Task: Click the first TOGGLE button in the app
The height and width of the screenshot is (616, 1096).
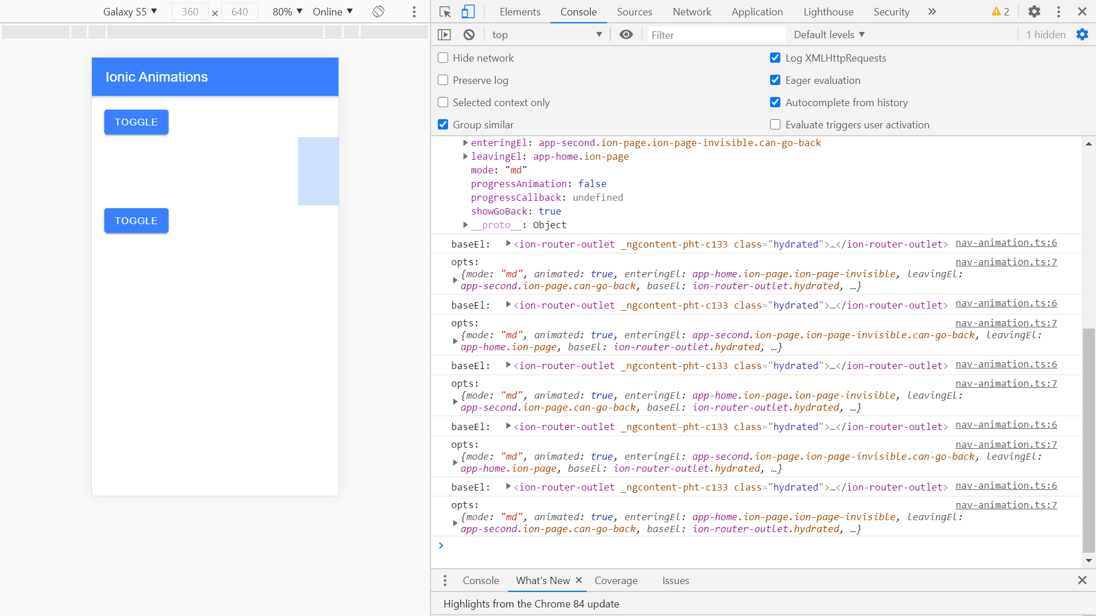Action: tap(136, 122)
